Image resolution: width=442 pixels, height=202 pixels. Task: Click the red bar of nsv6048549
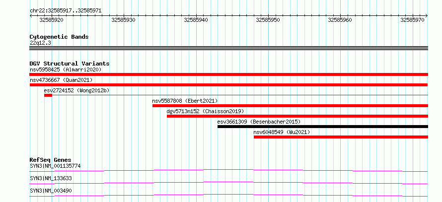tap(341, 137)
